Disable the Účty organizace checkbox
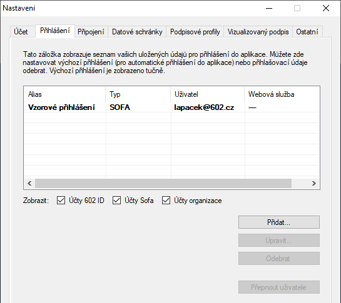This screenshot has width=341, height=303. [166, 201]
